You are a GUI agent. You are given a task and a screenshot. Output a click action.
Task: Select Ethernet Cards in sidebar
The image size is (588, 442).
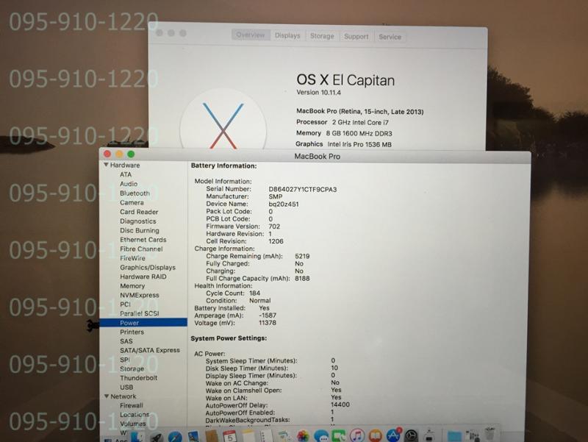pyautogui.click(x=143, y=239)
